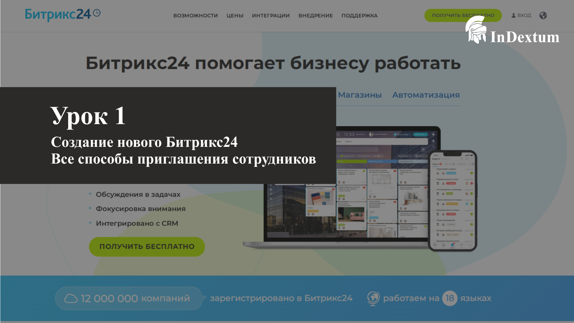Viewport: 574px width, 323px height.
Task: Click the InDextum helmet logo
Action: pyautogui.click(x=476, y=30)
